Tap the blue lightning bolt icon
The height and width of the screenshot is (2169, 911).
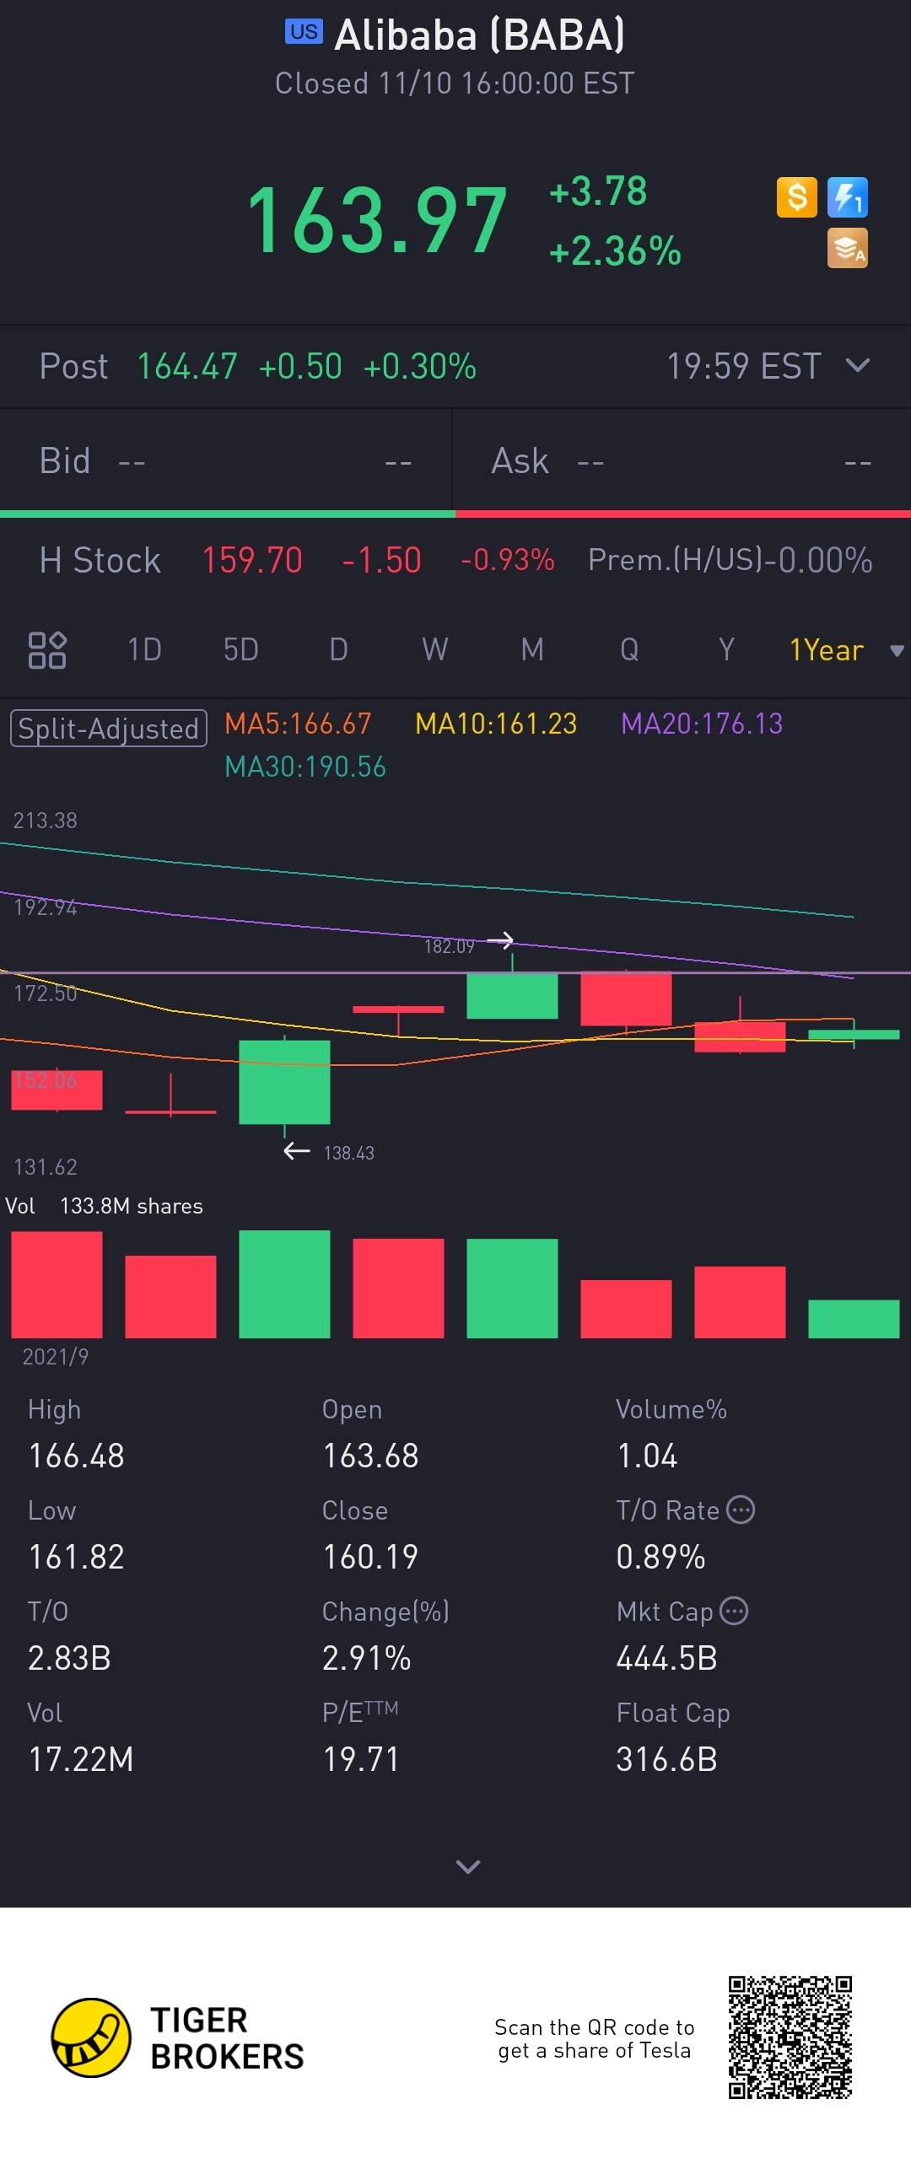point(847,198)
